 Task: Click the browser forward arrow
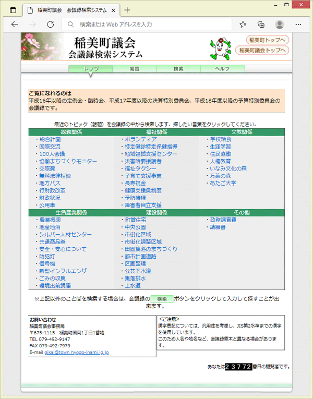coord(32,25)
